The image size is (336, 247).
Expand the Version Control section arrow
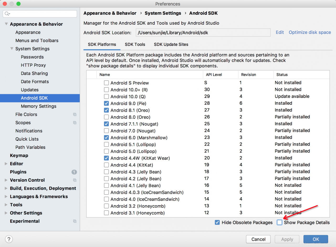[6, 180]
